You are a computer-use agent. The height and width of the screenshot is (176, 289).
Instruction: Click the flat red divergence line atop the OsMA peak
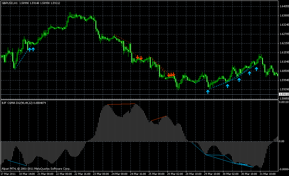(121, 104)
